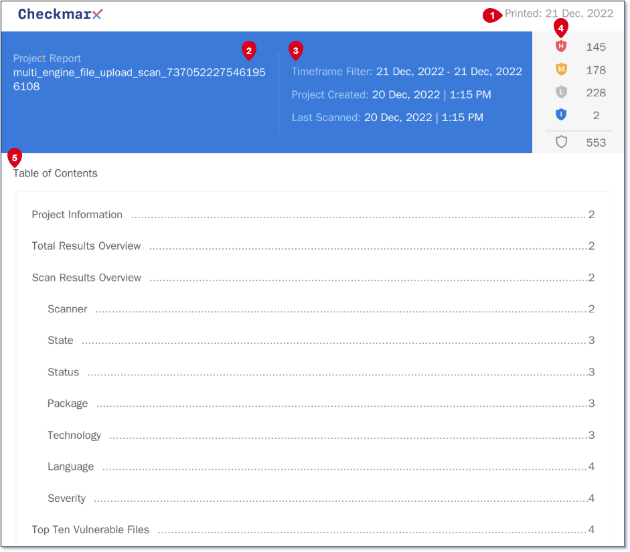Select the Project Report label
The height and width of the screenshot is (552, 630).
[47, 59]
